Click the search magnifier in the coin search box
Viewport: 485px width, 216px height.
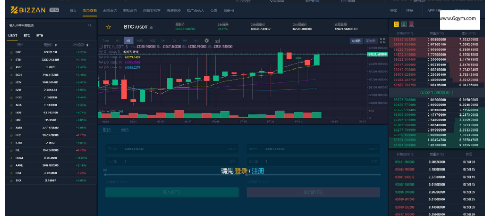[x=90, y=25]
